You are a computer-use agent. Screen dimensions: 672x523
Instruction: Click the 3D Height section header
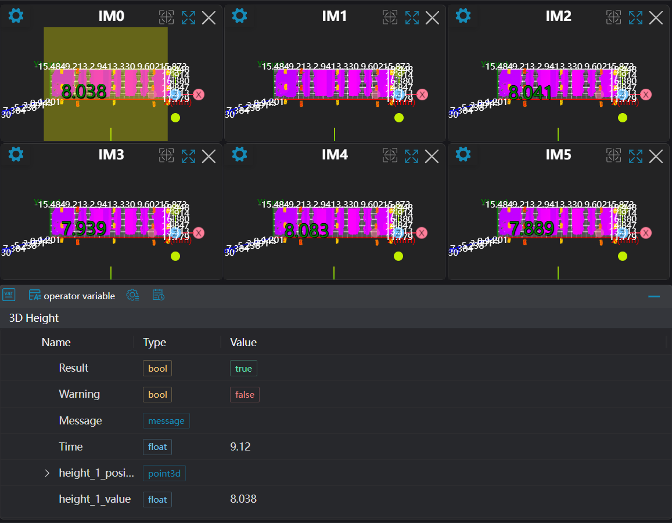pyautogui.click(x=34, y=318)
